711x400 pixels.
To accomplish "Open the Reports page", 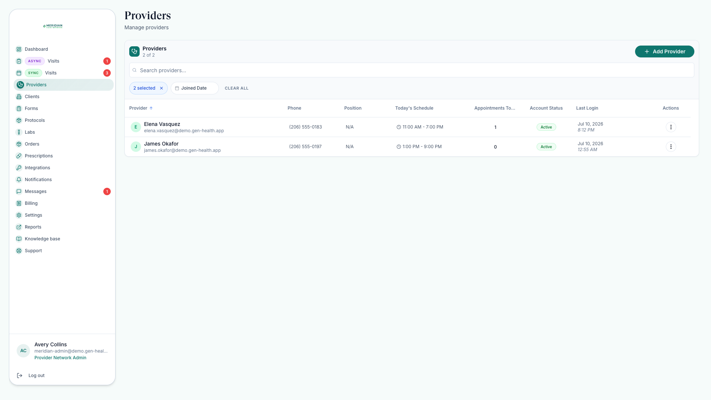I will pyautogui.click(x=63, y=227).
